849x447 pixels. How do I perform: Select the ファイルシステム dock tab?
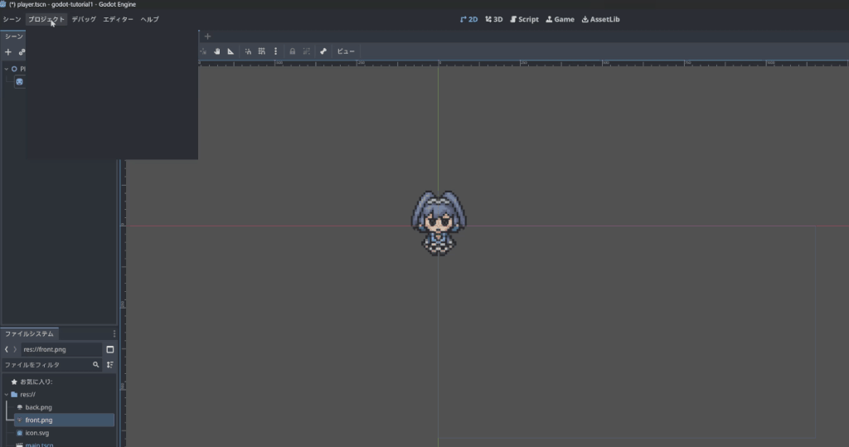(x=29, y=333)
